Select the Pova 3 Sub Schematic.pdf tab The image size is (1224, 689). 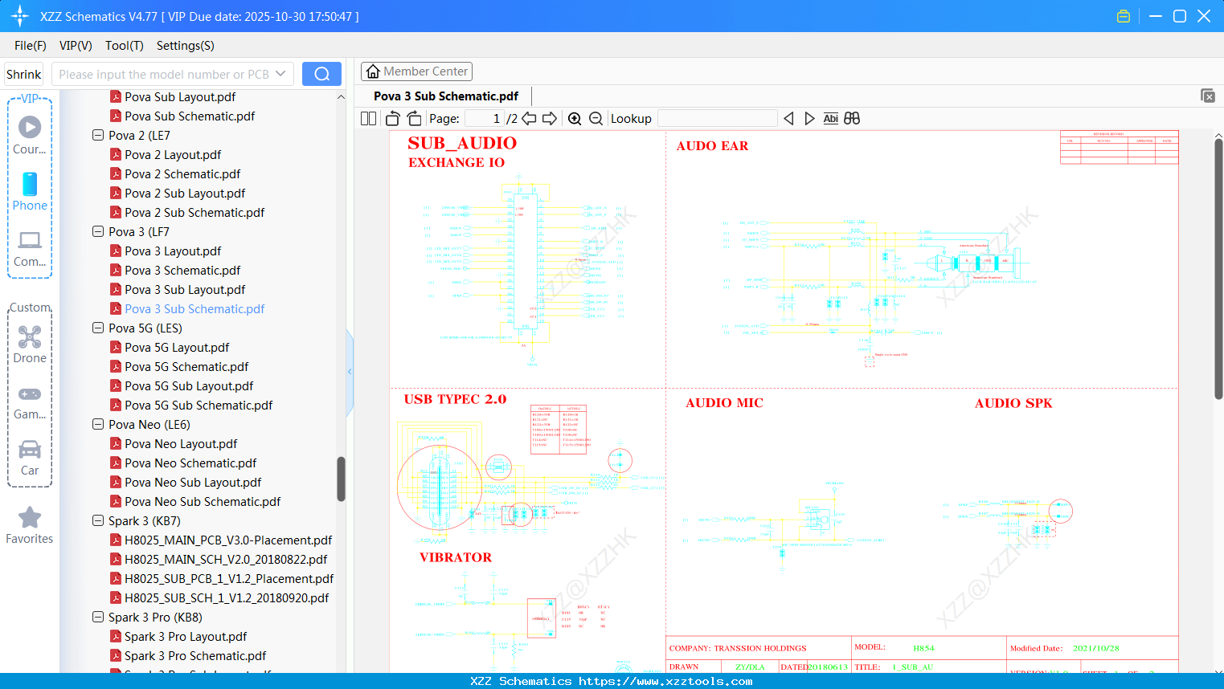[445, 96]
